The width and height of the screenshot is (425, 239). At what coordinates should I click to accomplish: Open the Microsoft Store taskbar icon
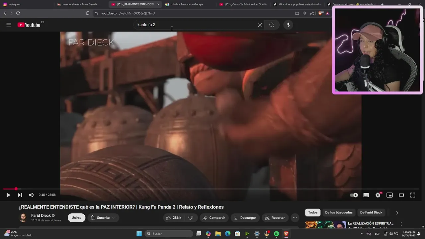(237, 234)
